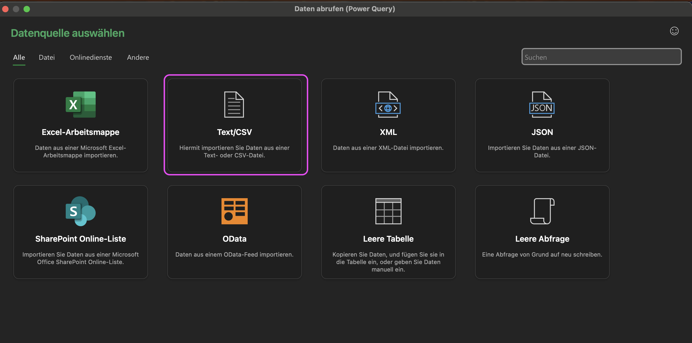692x343 pixels.
Task: Switch to the Alle tab
Action: point(19,57)
